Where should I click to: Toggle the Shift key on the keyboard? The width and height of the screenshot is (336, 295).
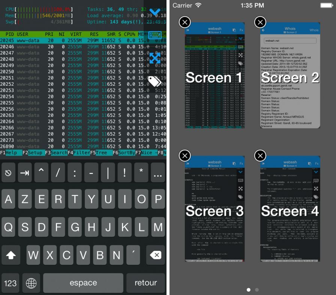click(11, 255)
